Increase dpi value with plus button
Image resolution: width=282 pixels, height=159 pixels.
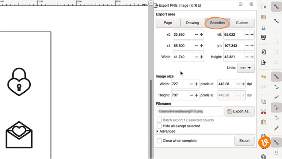click(x=243, y=84)
